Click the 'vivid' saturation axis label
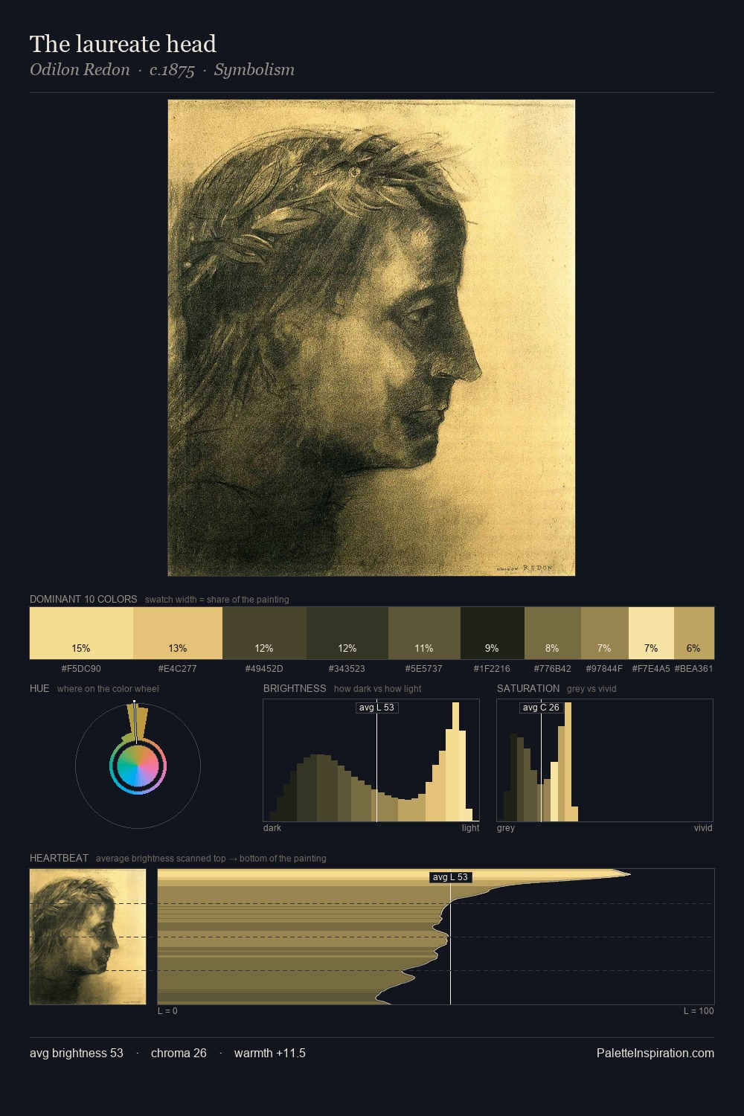Image resolution: width=744 pixels, height=1116 pixels. click(x=703, y=828)
